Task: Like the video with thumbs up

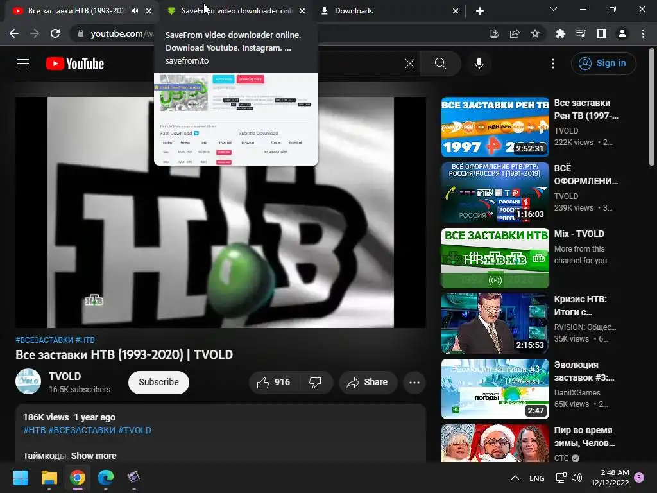Action: point(275,383)
